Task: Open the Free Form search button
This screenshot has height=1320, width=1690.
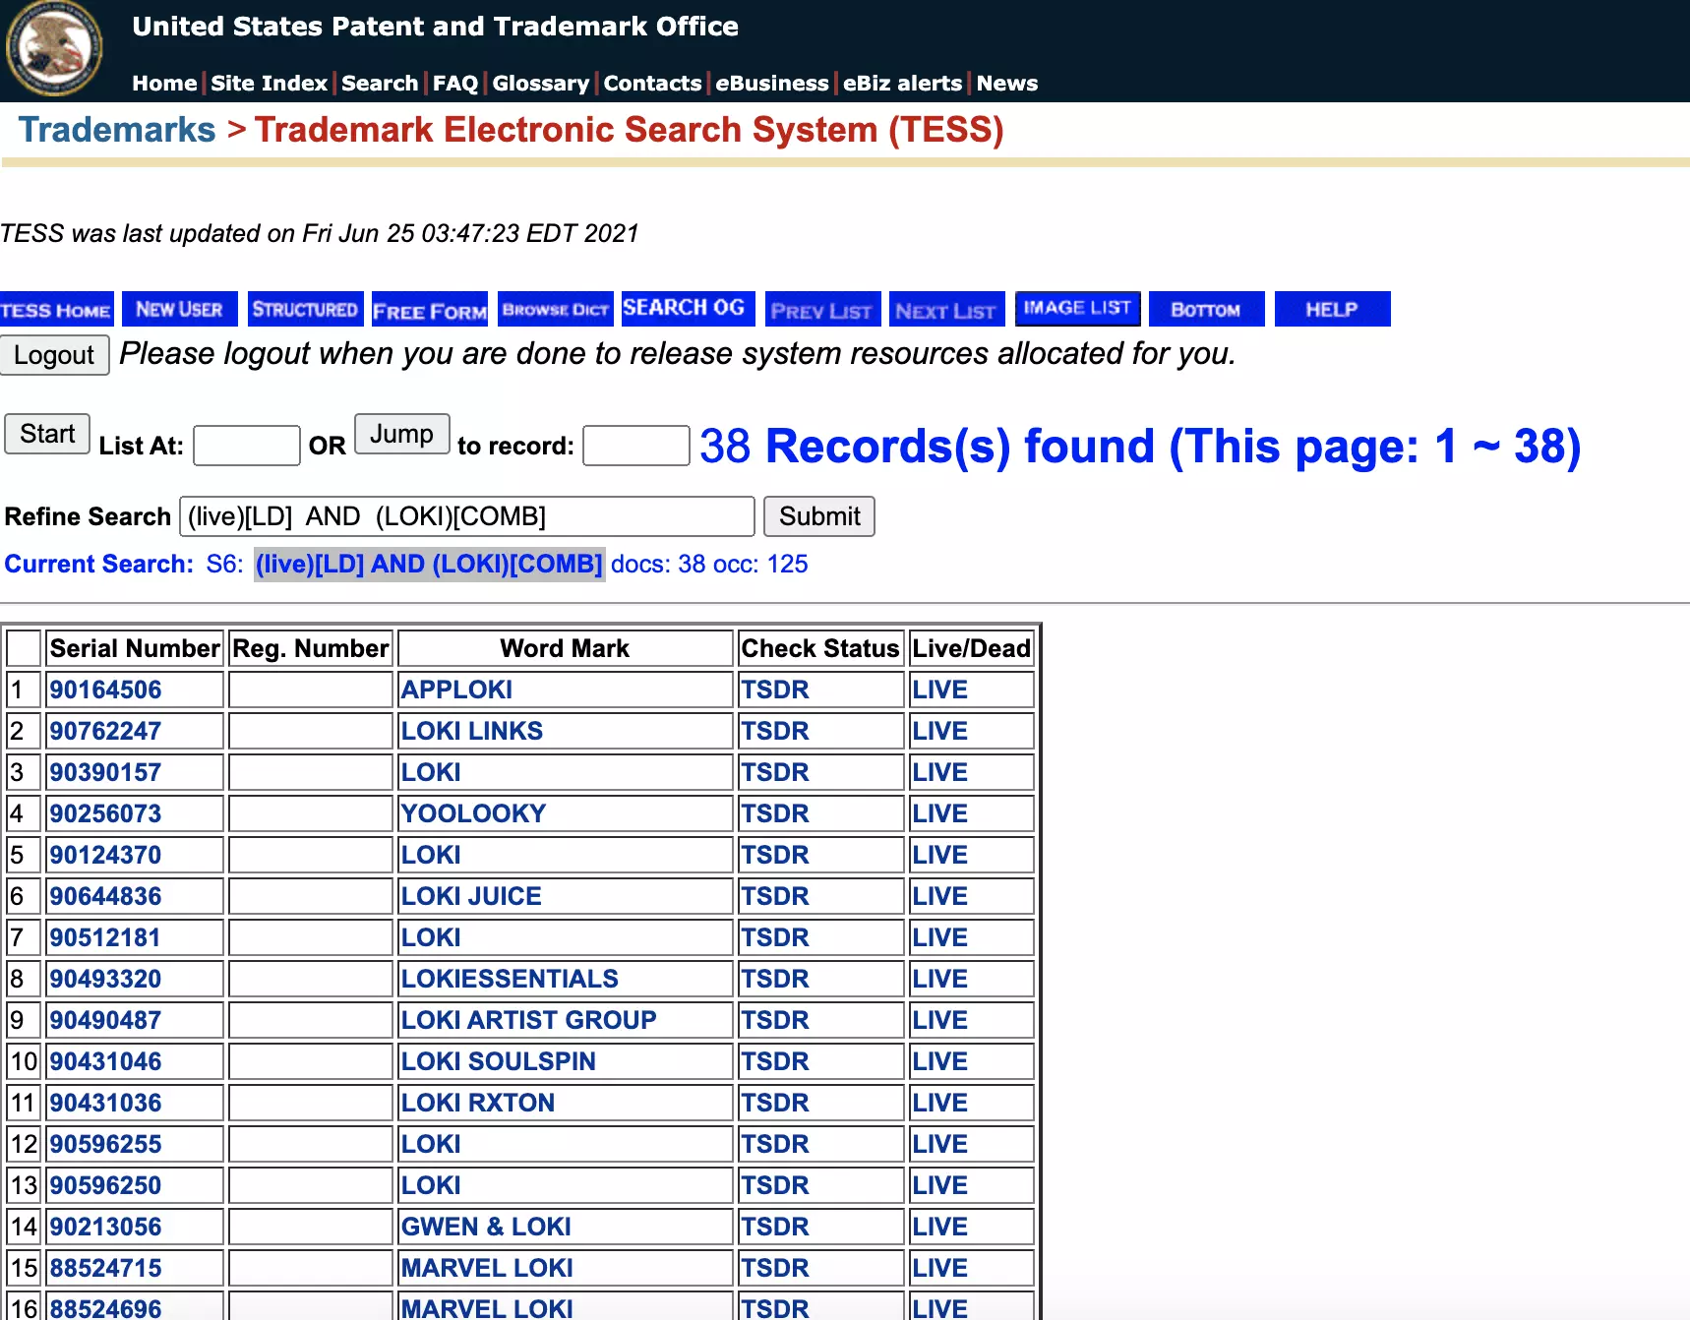Action: click(x=430, y=310)
